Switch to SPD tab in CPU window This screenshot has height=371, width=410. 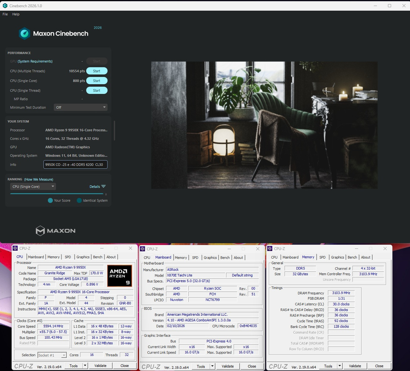click(68, 257)
